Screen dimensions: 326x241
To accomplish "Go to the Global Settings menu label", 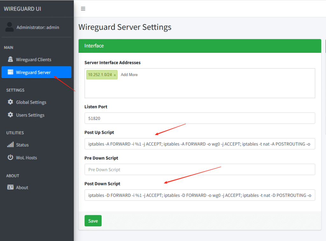I will click(31, 102).
